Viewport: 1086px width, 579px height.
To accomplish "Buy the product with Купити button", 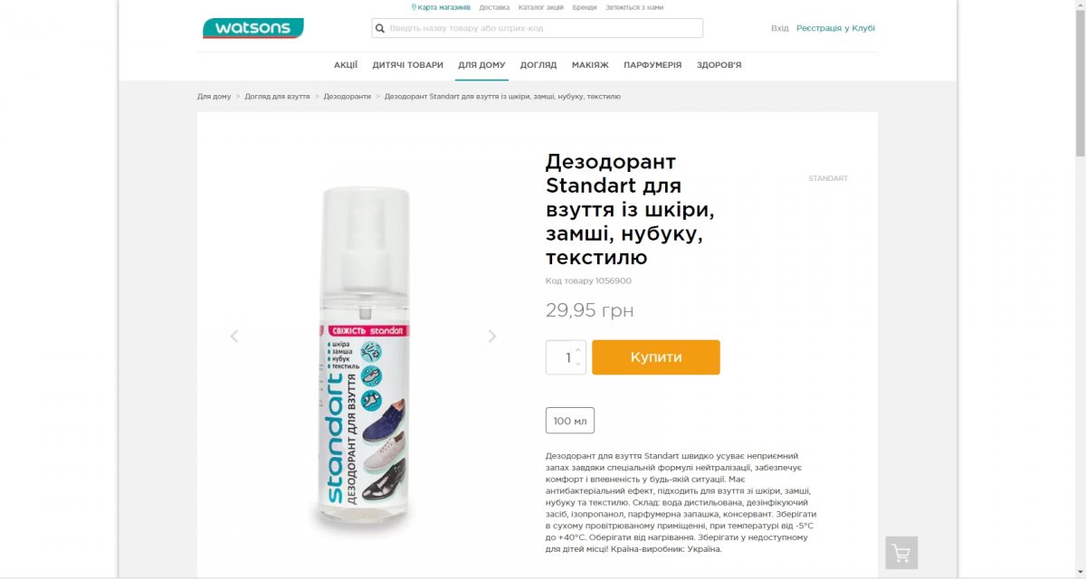I will point(656,357).
